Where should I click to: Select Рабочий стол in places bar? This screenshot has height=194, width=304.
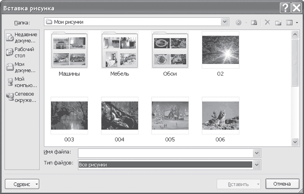point(22,52)
